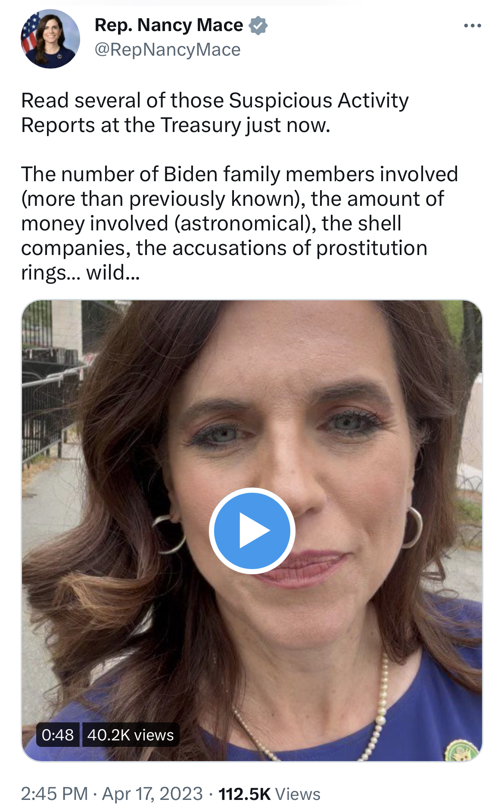This screenshot has width=504, height=812.
Task: Play the video with the blue play button
Action: [252, 530]
